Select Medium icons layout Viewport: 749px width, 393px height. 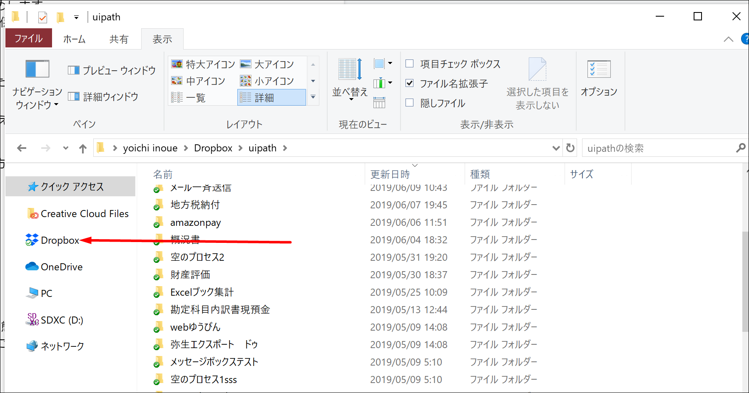[198, 81]
